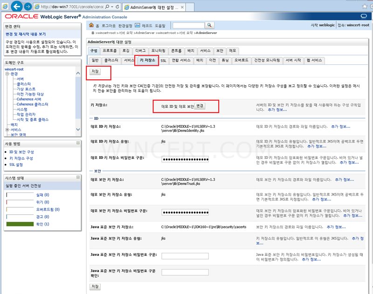Select 시작 및 종료 클래스 in the tree

[x=33, y=120]
